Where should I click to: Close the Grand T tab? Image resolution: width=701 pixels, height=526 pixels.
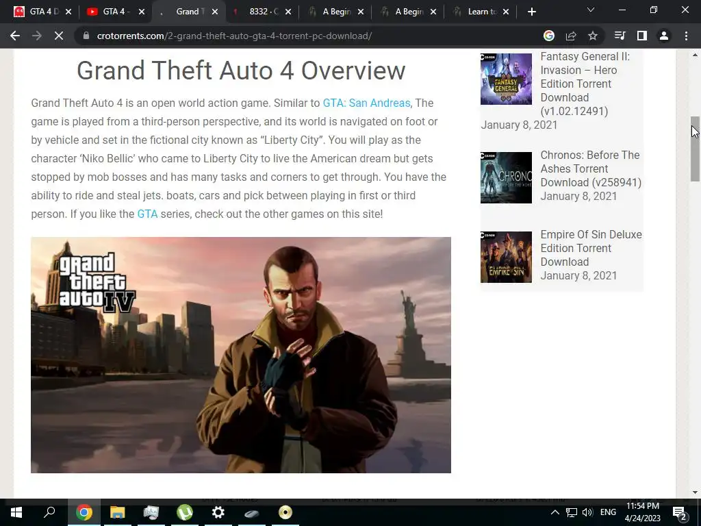tap(215, 12)
